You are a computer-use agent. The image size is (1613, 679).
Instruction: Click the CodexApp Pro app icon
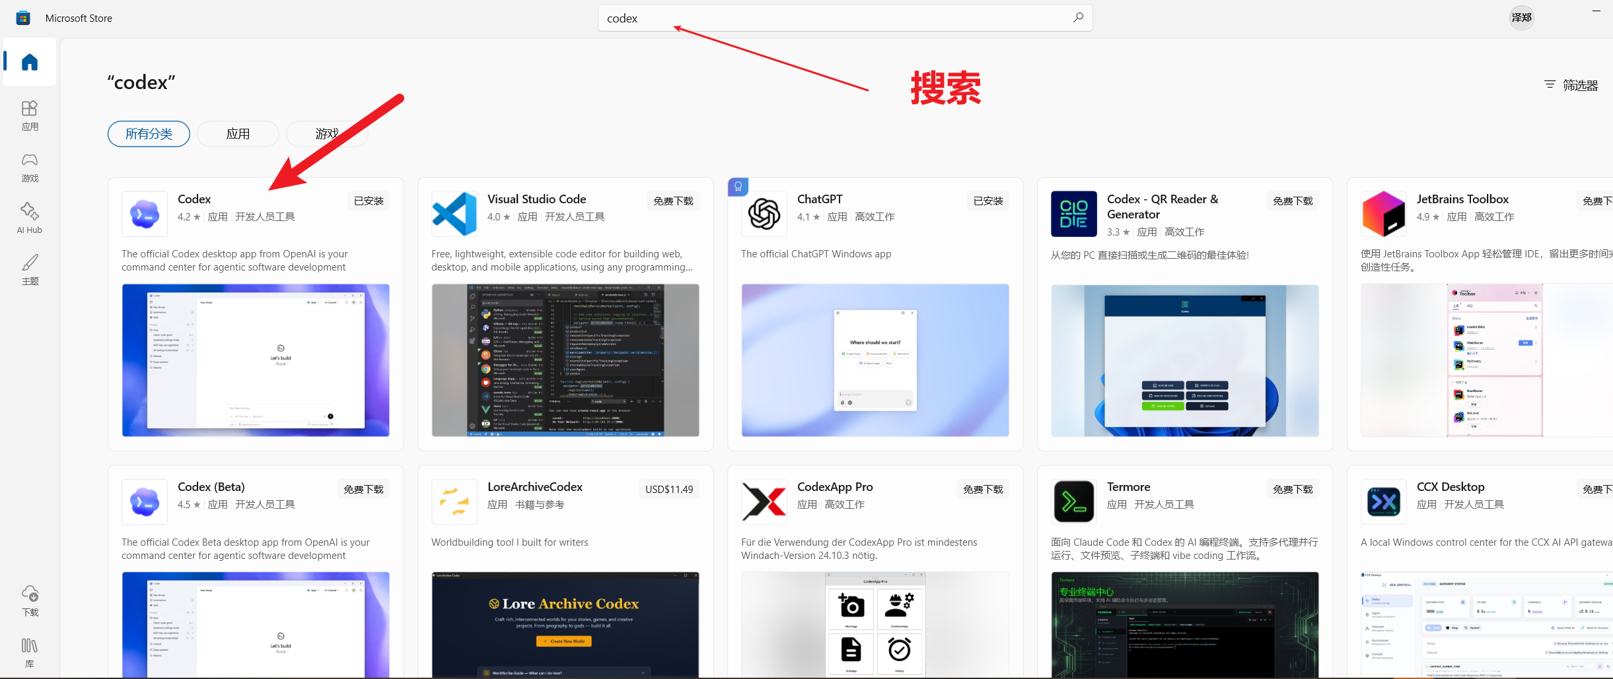click(764, 501)
